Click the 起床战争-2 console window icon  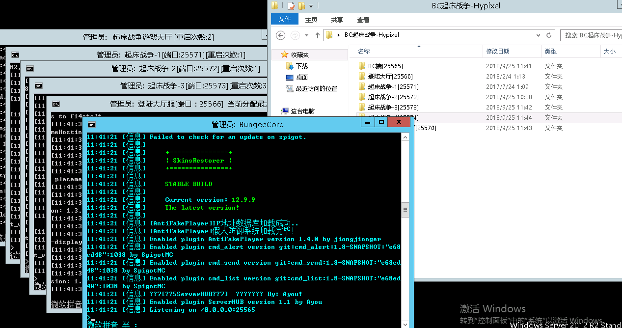(30, 69)
